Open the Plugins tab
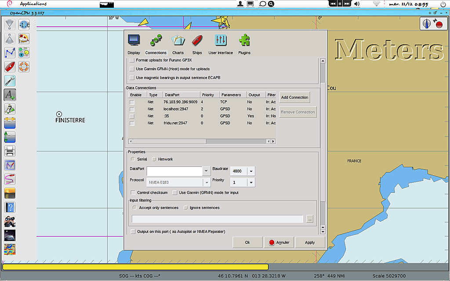450x281 pixels. [x=244, y=44]
